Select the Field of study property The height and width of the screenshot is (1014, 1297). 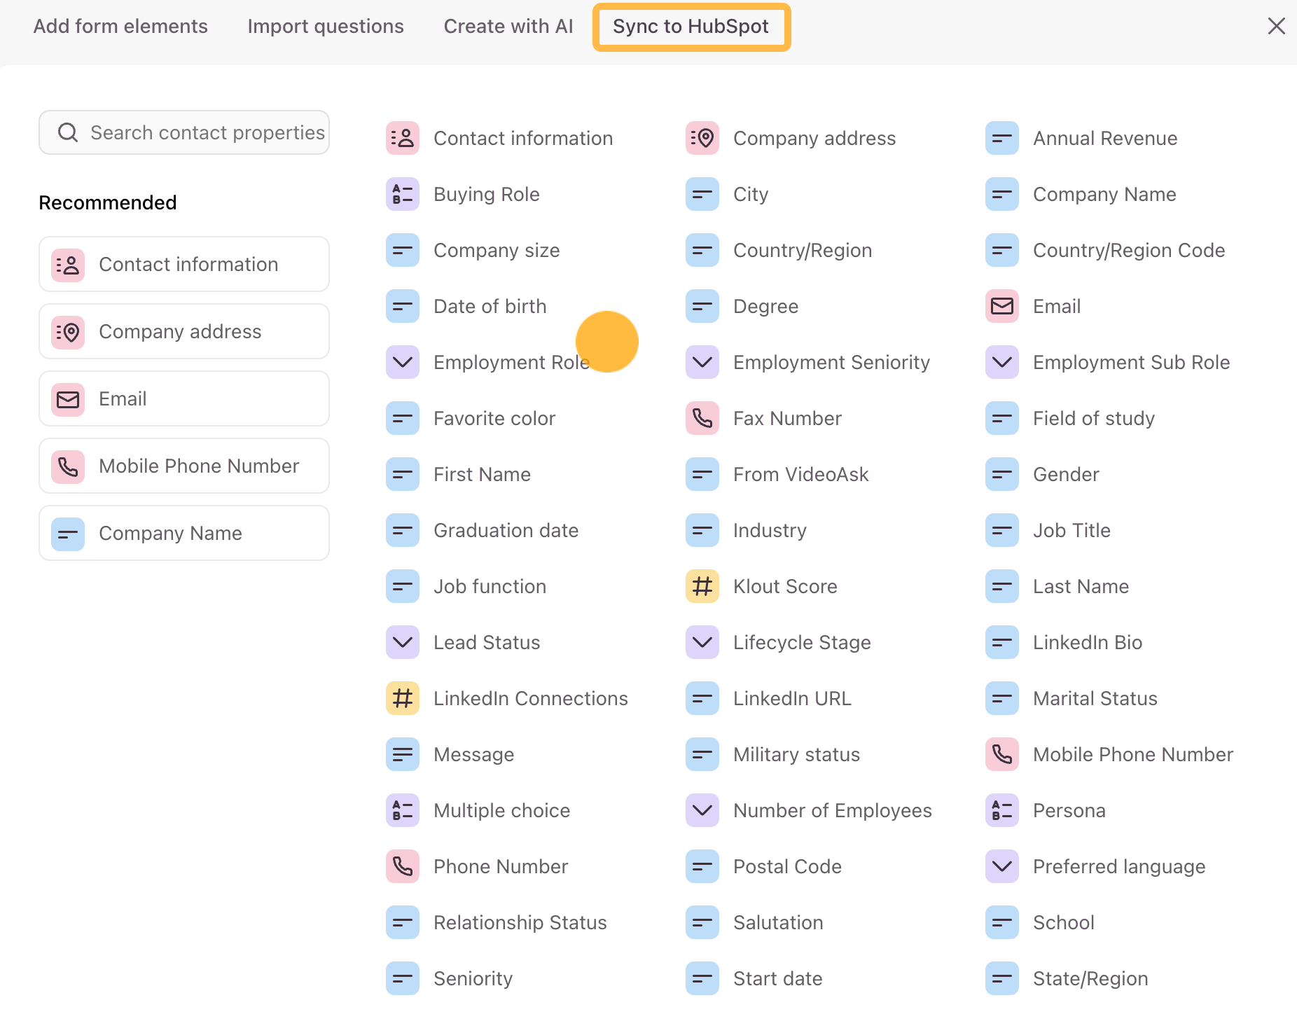[1070, 418]
